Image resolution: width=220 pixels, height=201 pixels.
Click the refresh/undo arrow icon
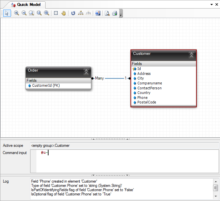tap(73, 13)
